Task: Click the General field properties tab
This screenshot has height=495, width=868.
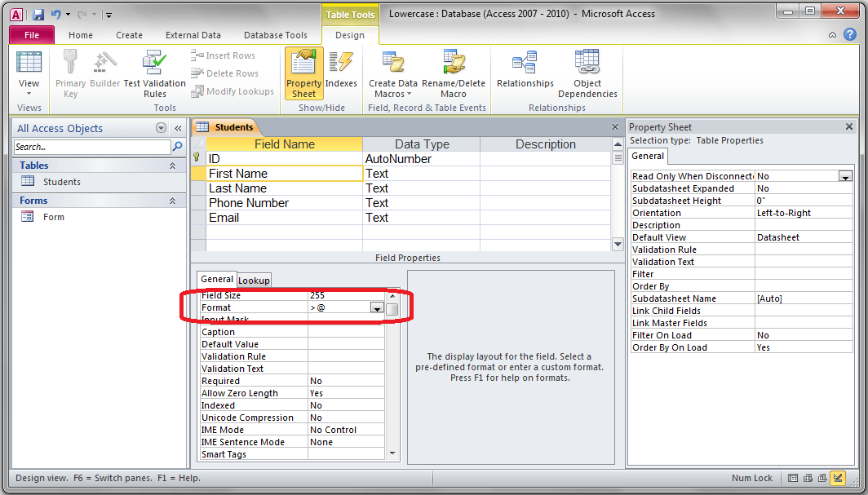Action: (217, 279)
